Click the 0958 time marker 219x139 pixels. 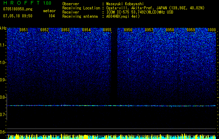coord(170,30)
